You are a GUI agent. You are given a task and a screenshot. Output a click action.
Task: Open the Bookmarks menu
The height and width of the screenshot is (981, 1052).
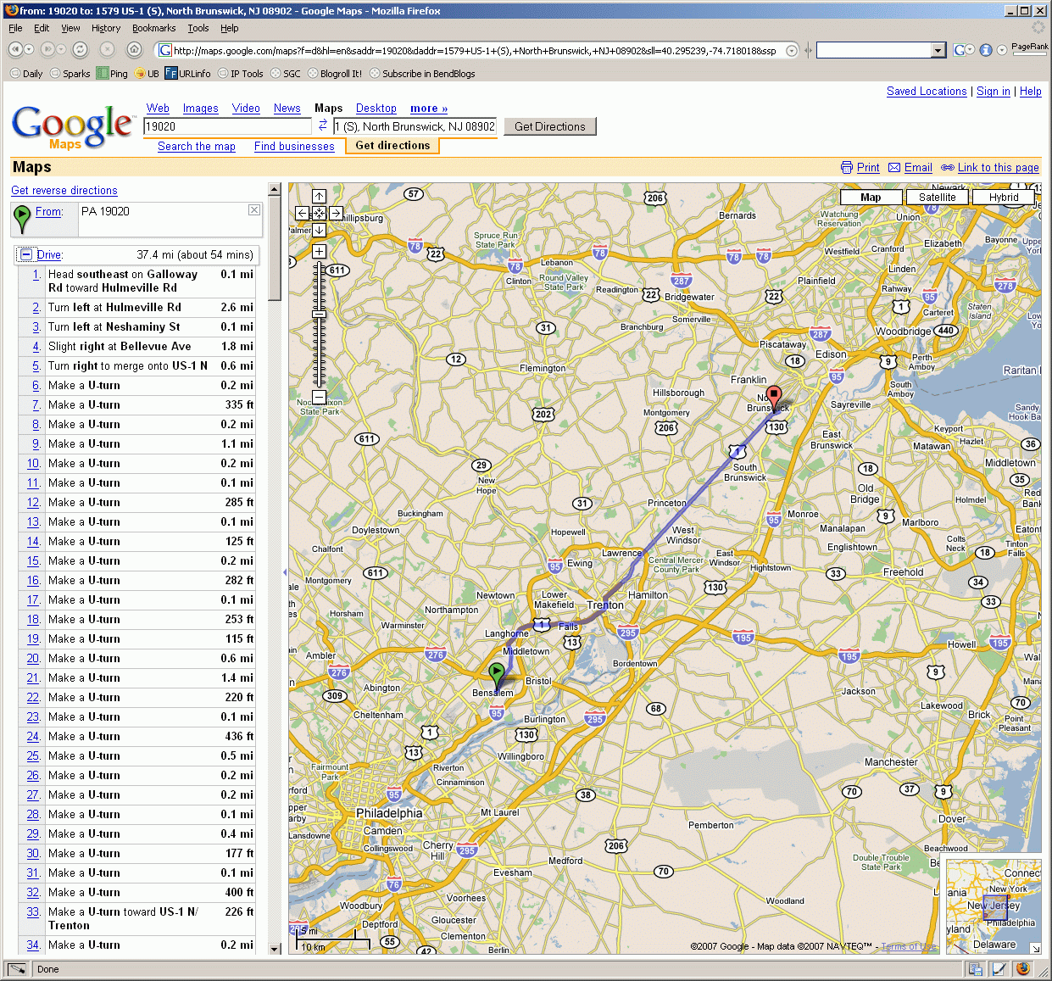click(x=153, y=28)
